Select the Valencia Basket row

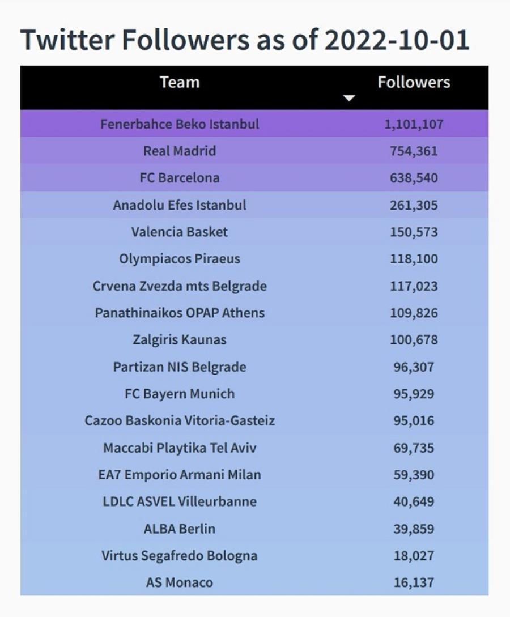[x=254, y=232]
